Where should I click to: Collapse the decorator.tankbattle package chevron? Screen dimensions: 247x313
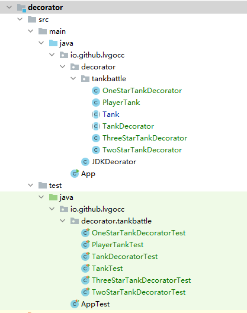coord(63,221)
